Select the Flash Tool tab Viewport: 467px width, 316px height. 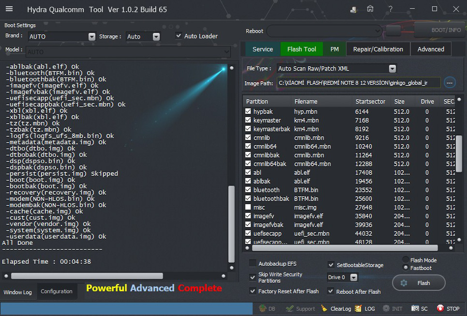pos(301,49)
